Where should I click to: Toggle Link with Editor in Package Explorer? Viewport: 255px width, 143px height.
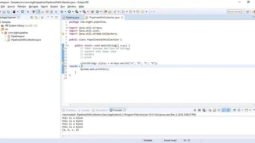click(36, 17)
